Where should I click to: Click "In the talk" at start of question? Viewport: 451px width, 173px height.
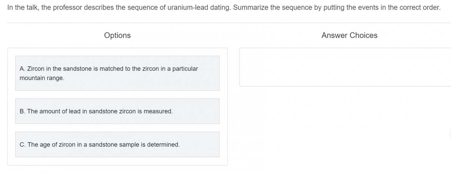[23, 8]
